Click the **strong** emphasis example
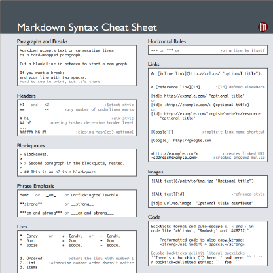This screenshot has width=273, height=273. click(x=31, y=204)
